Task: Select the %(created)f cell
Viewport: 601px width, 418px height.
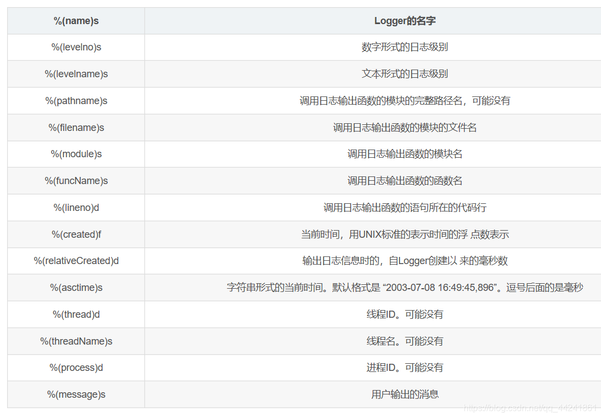Action: pos(76,234)
